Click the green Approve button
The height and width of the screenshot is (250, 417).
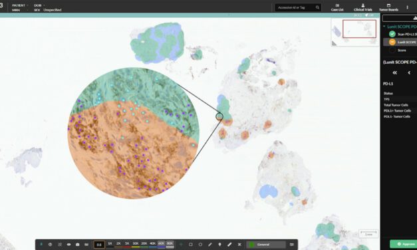coord(404,244)
